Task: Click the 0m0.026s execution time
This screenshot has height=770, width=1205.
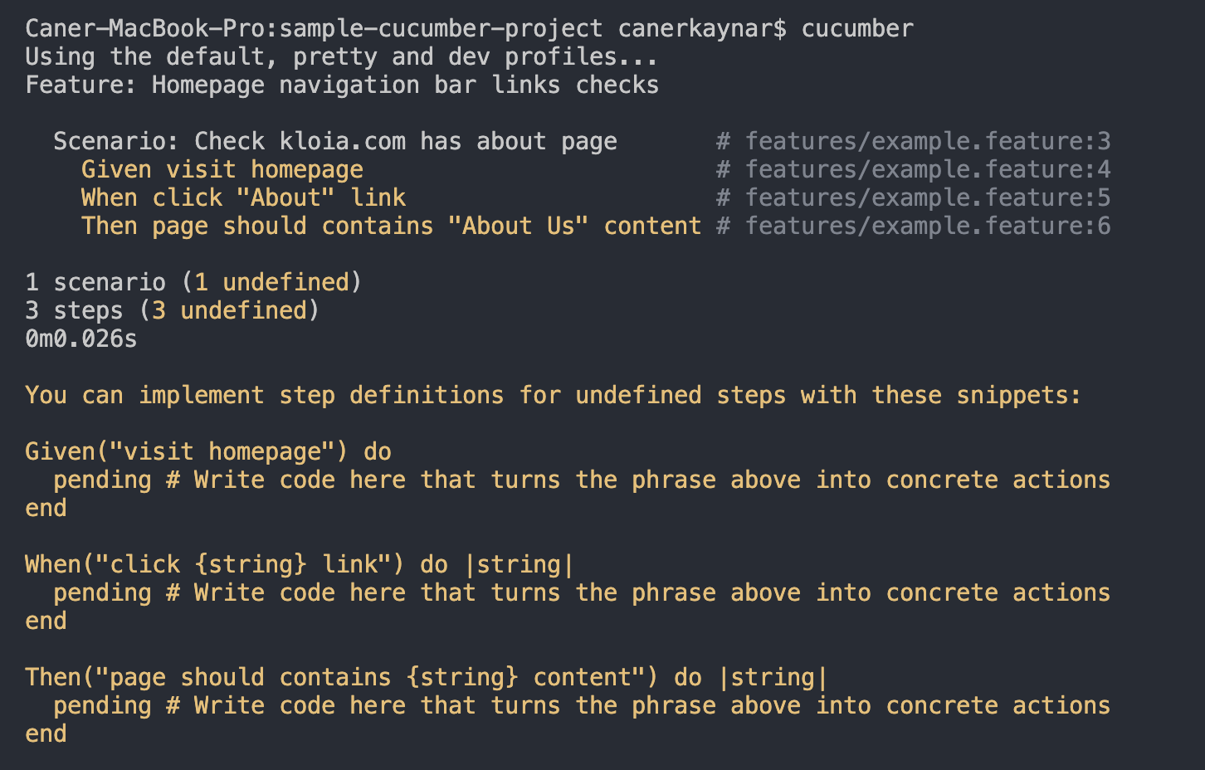Action: tap(81, 339)
